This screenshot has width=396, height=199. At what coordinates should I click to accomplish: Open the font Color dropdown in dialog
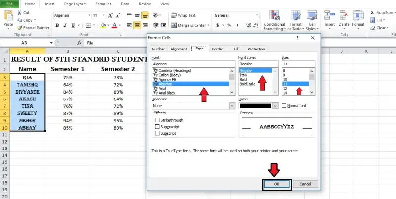(x=276, y=106)
